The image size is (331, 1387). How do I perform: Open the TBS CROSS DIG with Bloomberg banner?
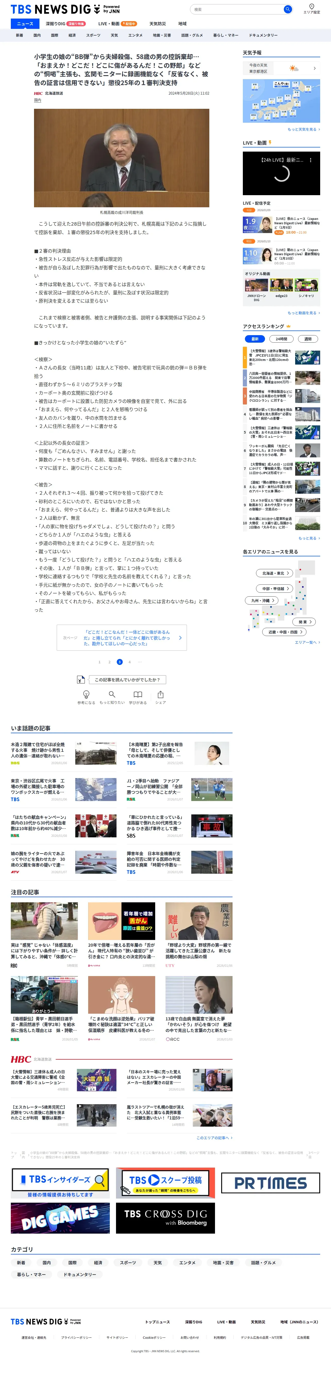click(x=165, y=1218)
